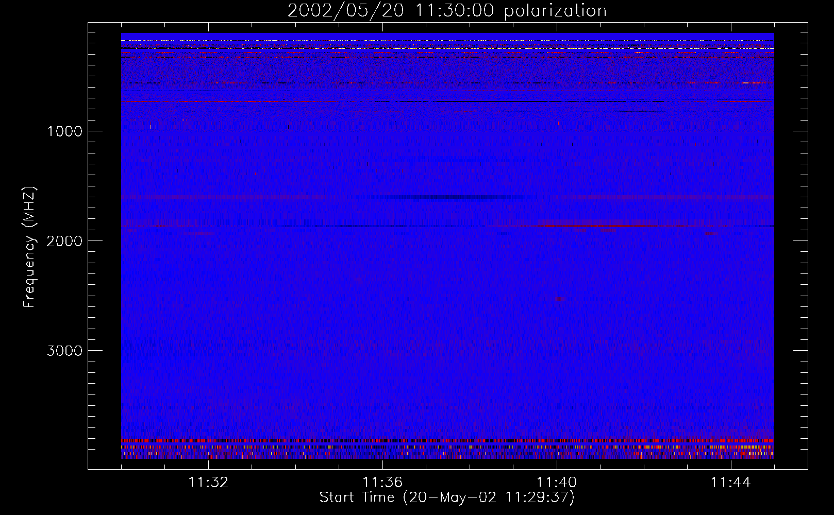
Task: Select the 1000 frequency tick label
Action: (x=64, y=131)
